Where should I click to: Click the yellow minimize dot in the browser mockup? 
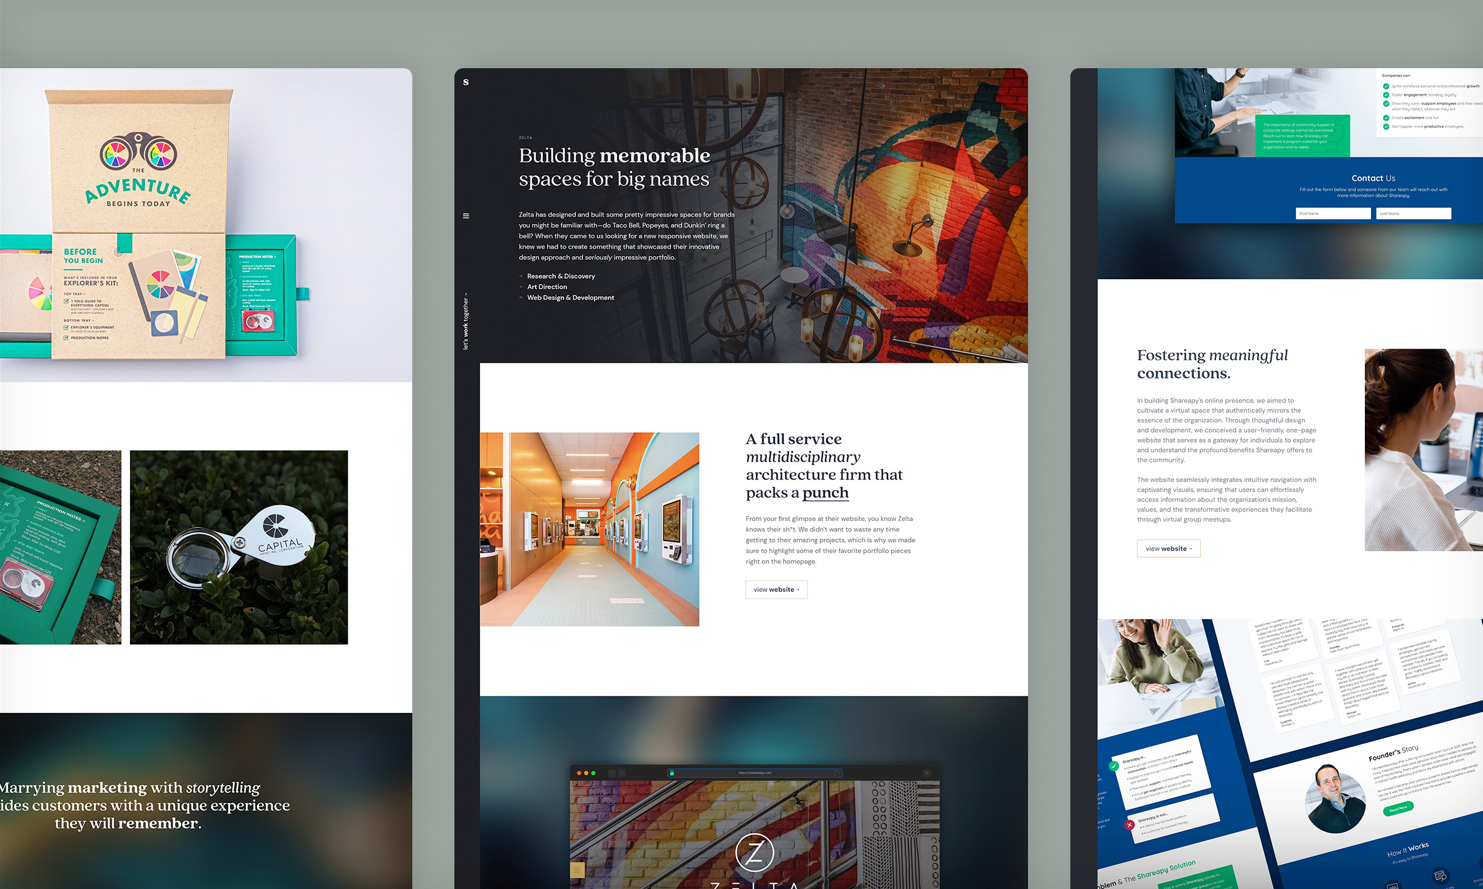[x=586, y=773]
